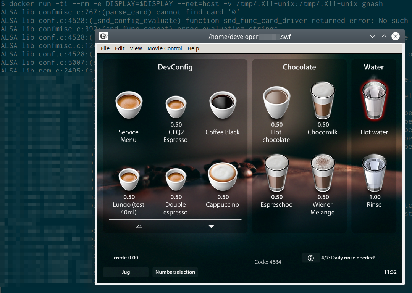The width and height of the screenshot is (412, 293).
Task: Pick the Chocomilk glass icon
Action: tap(323, 101)
